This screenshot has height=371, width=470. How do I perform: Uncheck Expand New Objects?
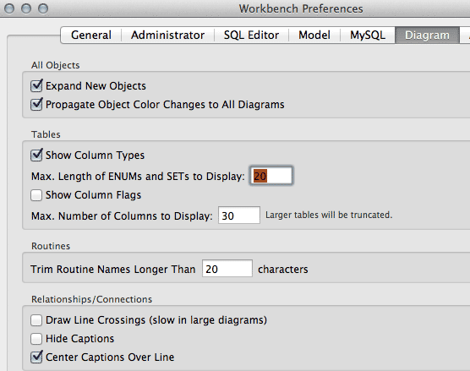tap(36, 85)
